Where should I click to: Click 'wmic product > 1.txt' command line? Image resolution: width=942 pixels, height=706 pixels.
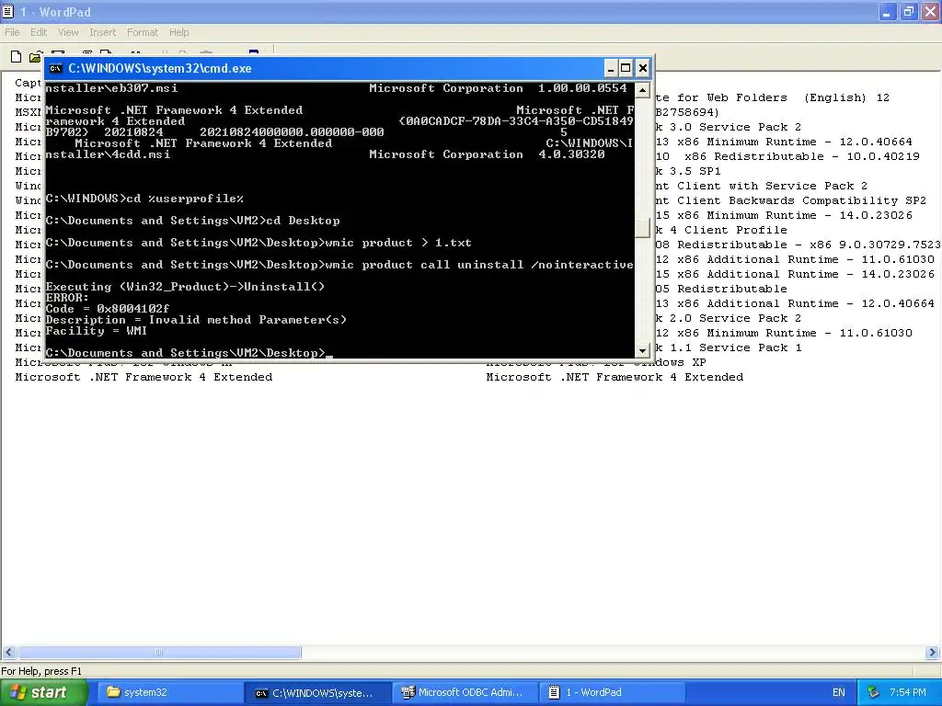[258, 243]
